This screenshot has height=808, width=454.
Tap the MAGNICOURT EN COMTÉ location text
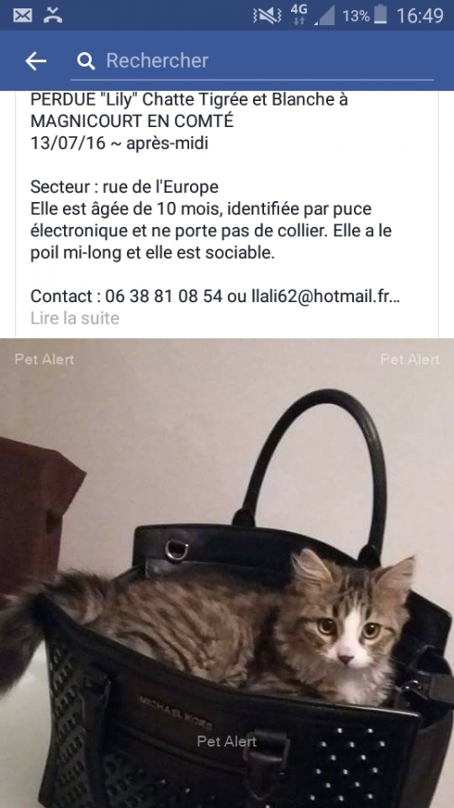tap(132, 121)
